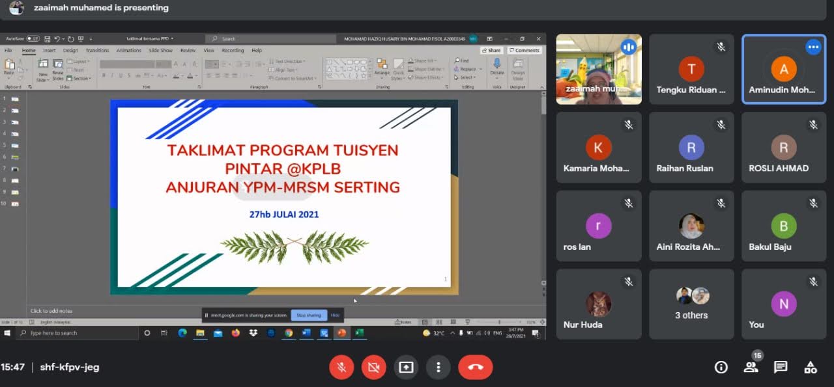Screen dimensions: 834x387
Task: Switch to the Insert ribbon tab
Action: pyautogui.click(x=50, y=51)
